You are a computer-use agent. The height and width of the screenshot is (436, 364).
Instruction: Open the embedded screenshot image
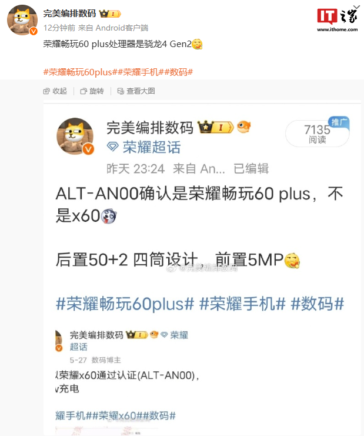coord(202,268)
